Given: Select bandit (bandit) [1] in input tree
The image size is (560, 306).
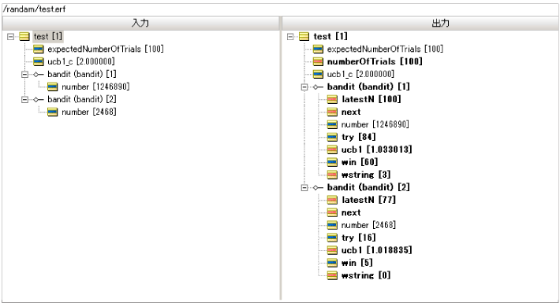Looking at the screenshot, I should (x=82, y=74).
